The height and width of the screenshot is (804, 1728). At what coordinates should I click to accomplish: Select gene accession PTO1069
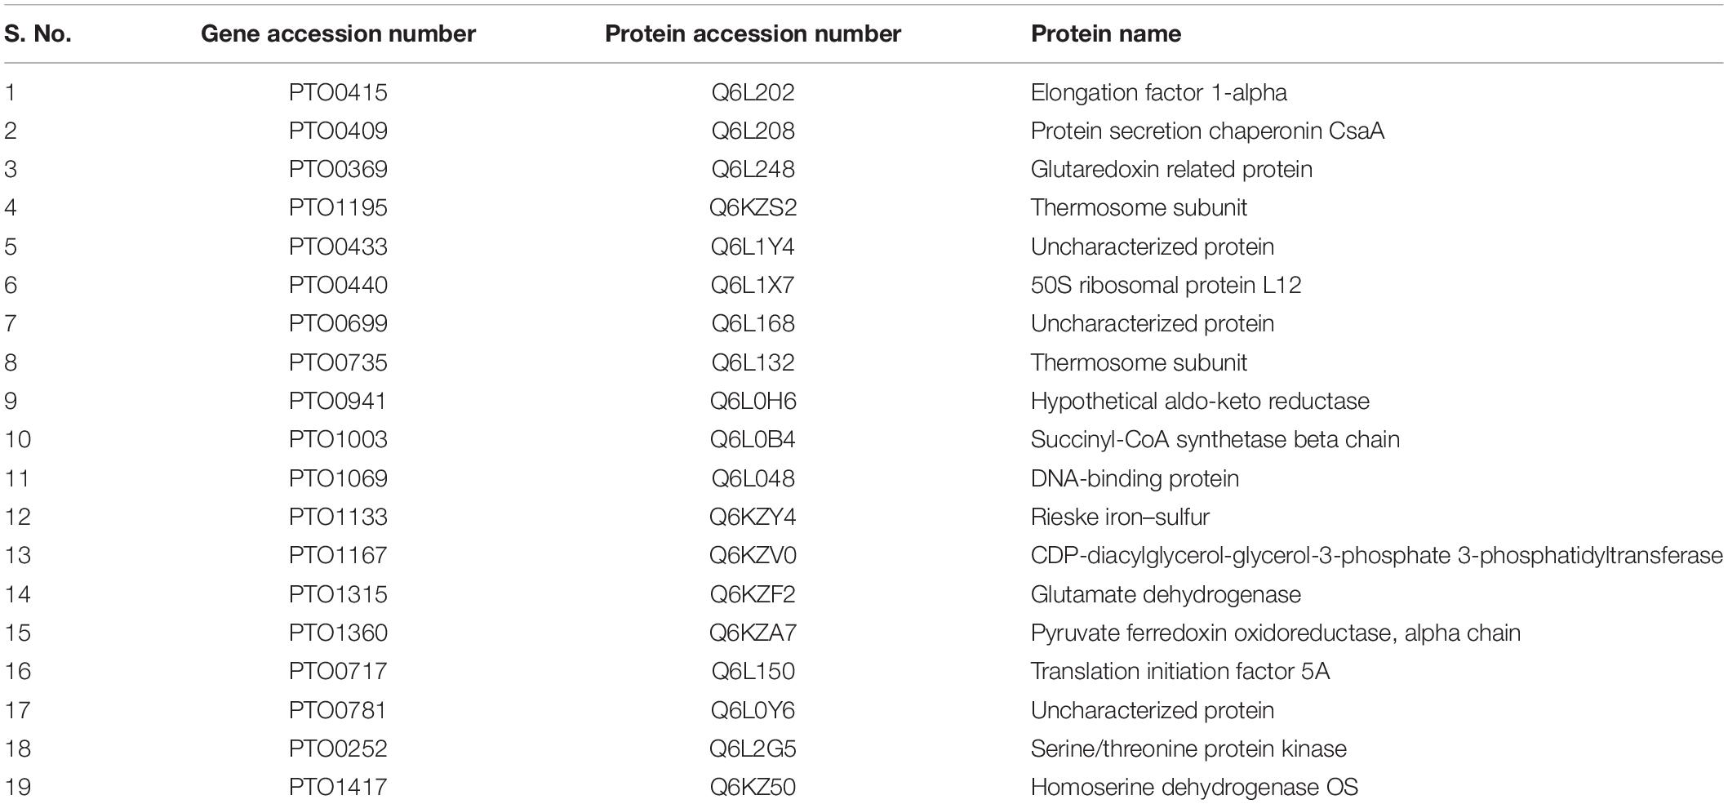[x=338, y=478]
